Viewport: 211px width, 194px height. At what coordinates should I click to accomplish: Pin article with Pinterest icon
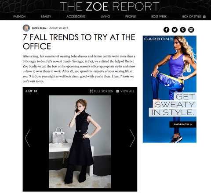click(183, 30)
